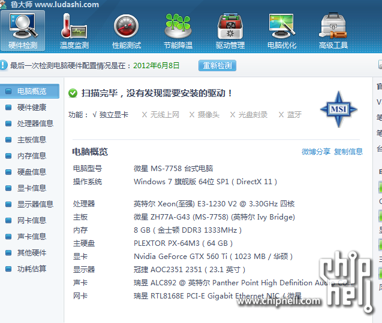
Task: Select 电脑概览 in the sidebar
Action: pyautogui.click(x=29, y=92)
